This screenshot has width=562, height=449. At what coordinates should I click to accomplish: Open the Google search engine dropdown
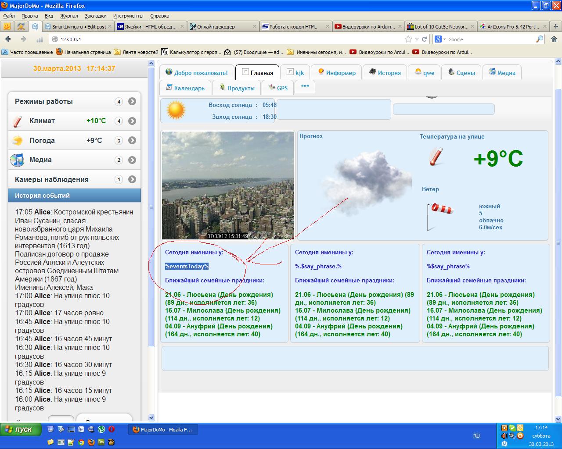point(440,39)
